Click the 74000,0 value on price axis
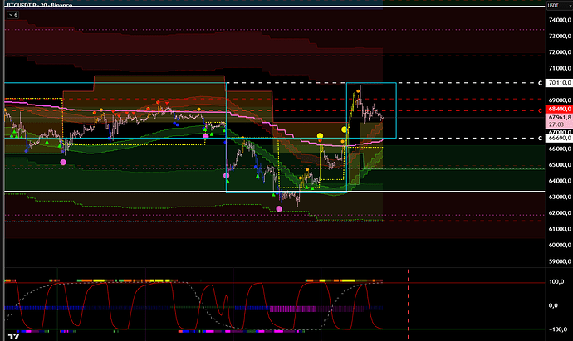The height and width of the screenshot is (341, 573). pyautogui.click(x=557, y=21)
